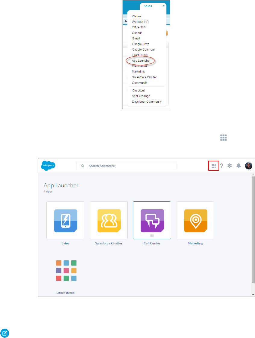The height and width of the screenshot is (338, 255).
Task: Click the Other Items link
Action: coord(65,293)
